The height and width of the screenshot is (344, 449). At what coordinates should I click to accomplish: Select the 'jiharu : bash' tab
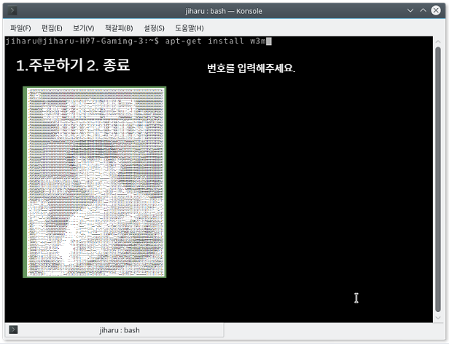click(114, 330)
